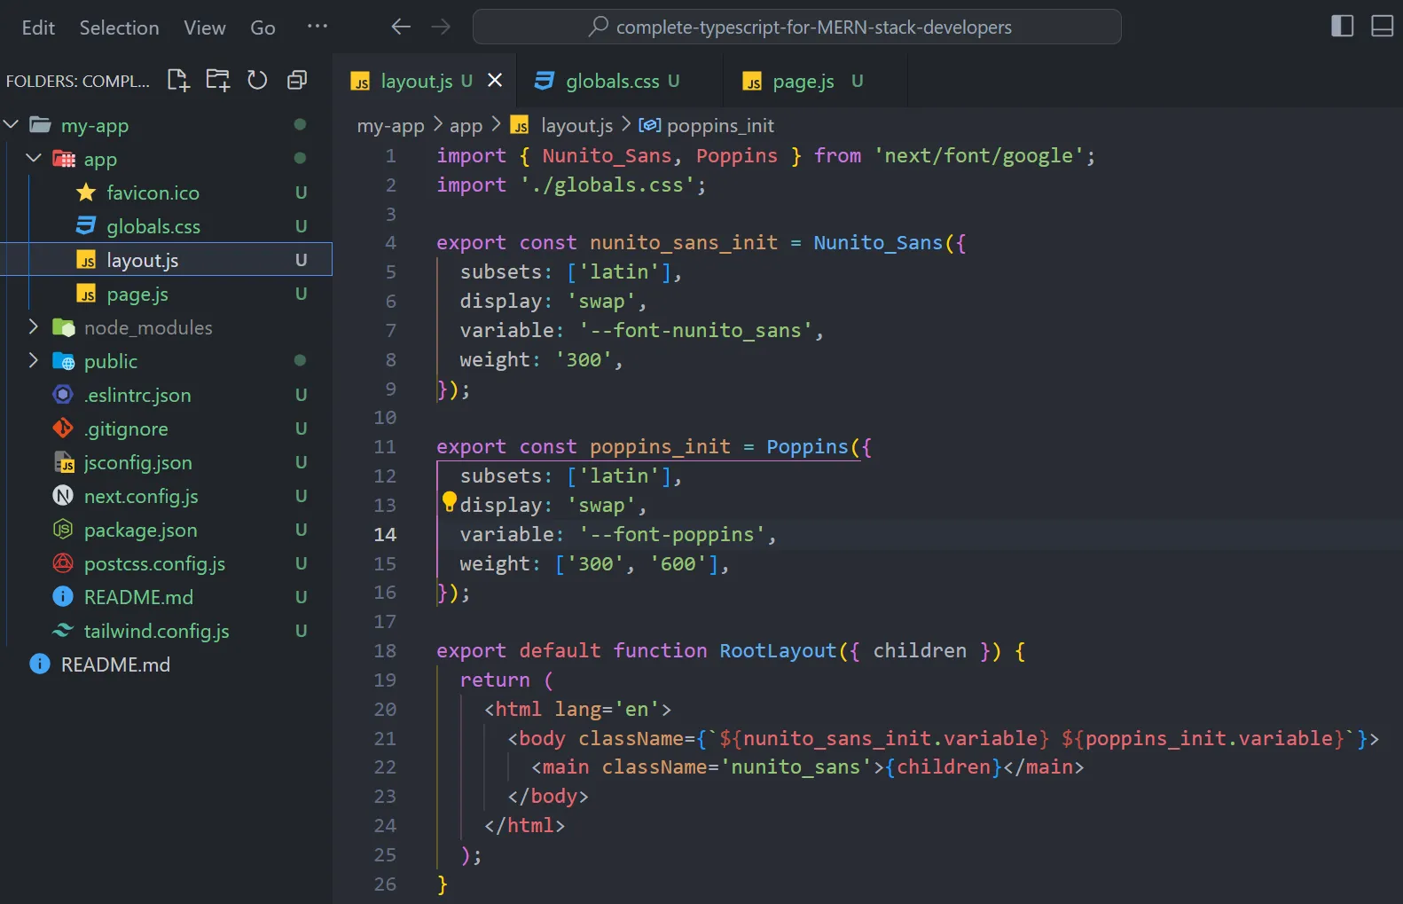Image resolution: width=1403 pixels, height=904 pixels.
Task: Click the New File icon in explorer
Action: [178, 81]
